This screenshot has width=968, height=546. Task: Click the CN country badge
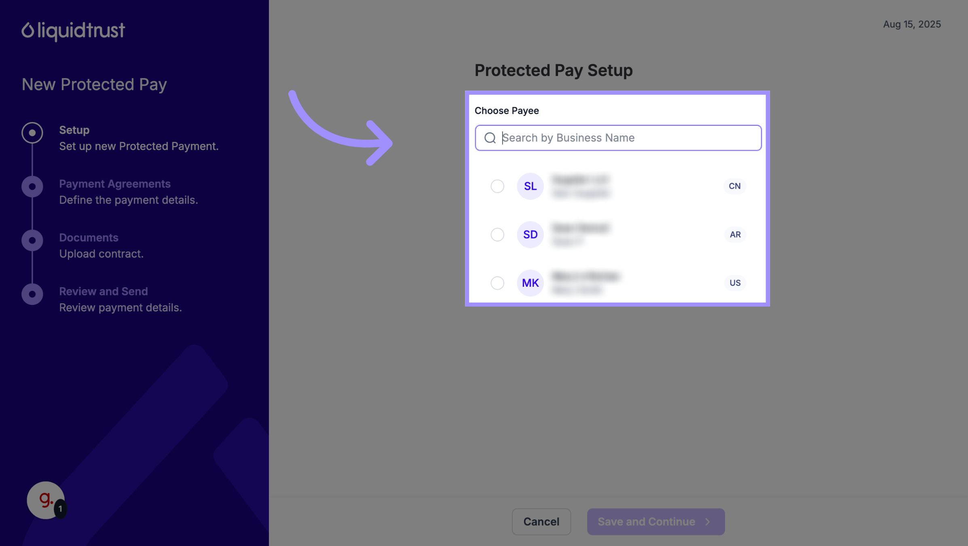(734, 186)
